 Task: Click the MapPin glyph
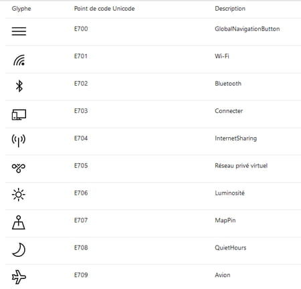[19, 222]
